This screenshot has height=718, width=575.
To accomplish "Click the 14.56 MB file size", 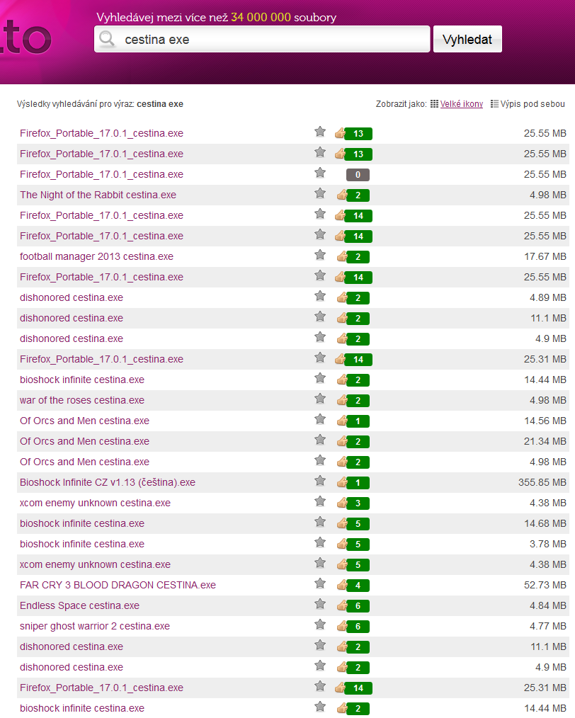I will (x=545, y=421).
